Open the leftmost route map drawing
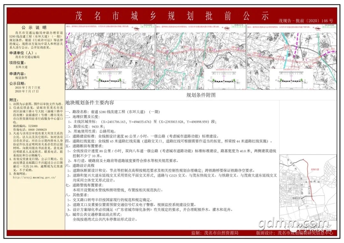Image resolution: width=344 pixels, height=243 pixels. (x=110, y=57)
